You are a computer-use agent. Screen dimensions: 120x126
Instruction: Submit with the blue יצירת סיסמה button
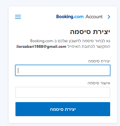[63, 109]
